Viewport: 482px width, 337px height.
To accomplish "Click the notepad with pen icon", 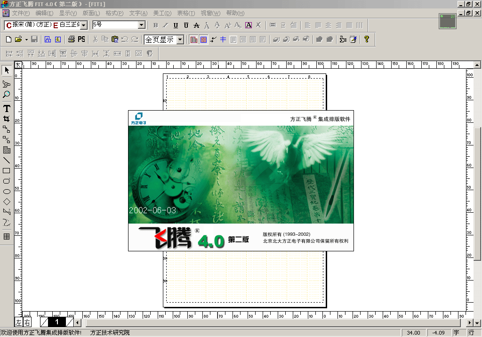I will point(353,40).
